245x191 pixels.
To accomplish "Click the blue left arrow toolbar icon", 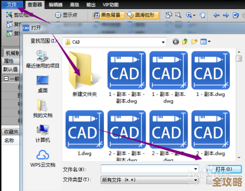I will point(217,15).
